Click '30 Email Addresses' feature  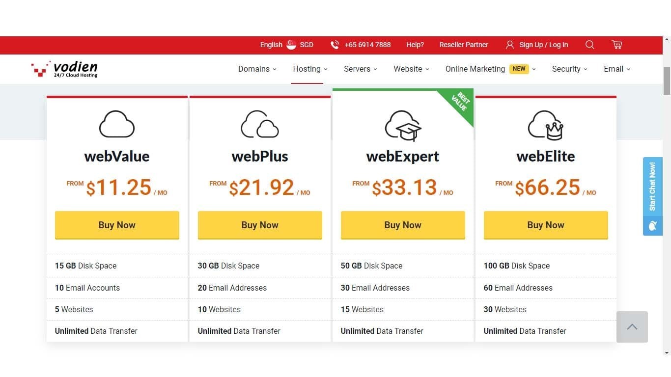click(375, 288)
